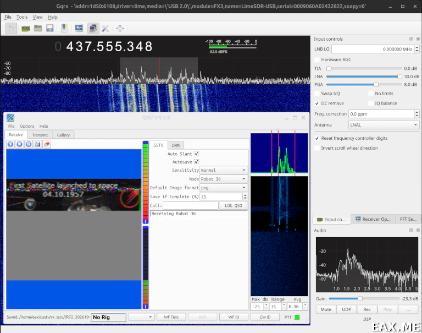Enable No limits checkbox

click(371, 93)
